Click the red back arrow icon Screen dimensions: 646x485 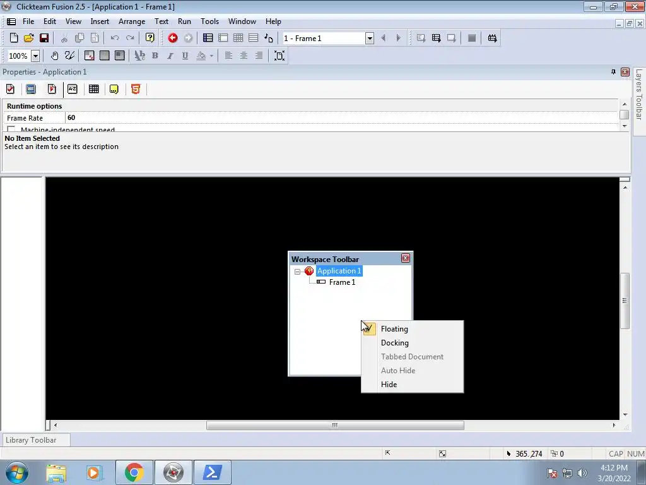[173, 39]
